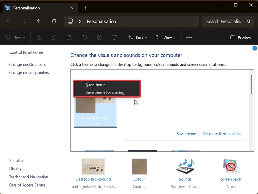
Task: Go back with the left arrow button
Action: [9, 21]
